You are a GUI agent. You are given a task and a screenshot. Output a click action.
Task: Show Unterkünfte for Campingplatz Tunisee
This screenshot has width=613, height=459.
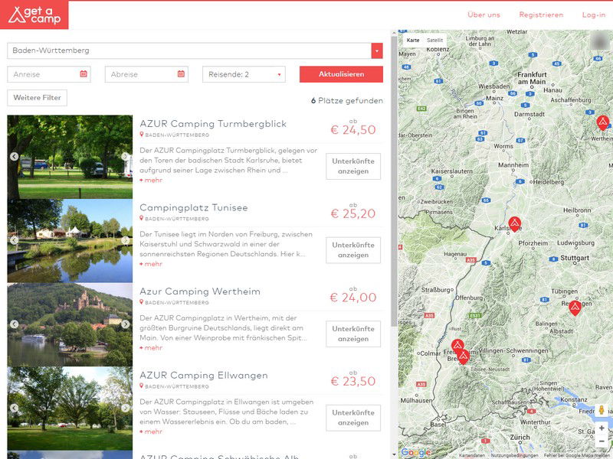pos(353,250)
